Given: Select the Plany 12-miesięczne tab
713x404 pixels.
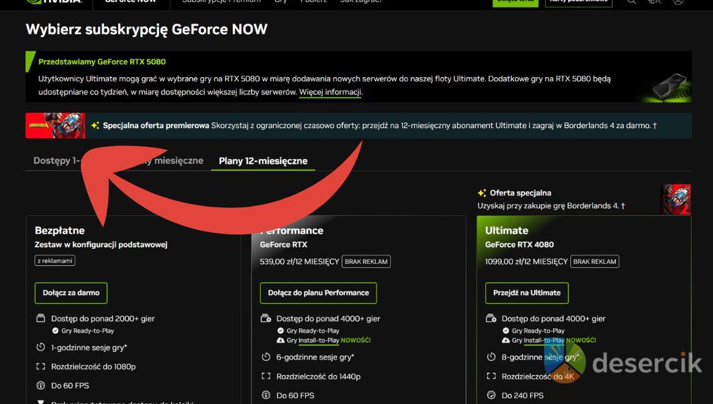Looking at the screenshot, I should [263, 160].
